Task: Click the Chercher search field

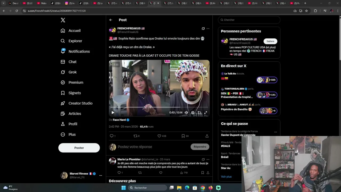Action: click(249, 20)
